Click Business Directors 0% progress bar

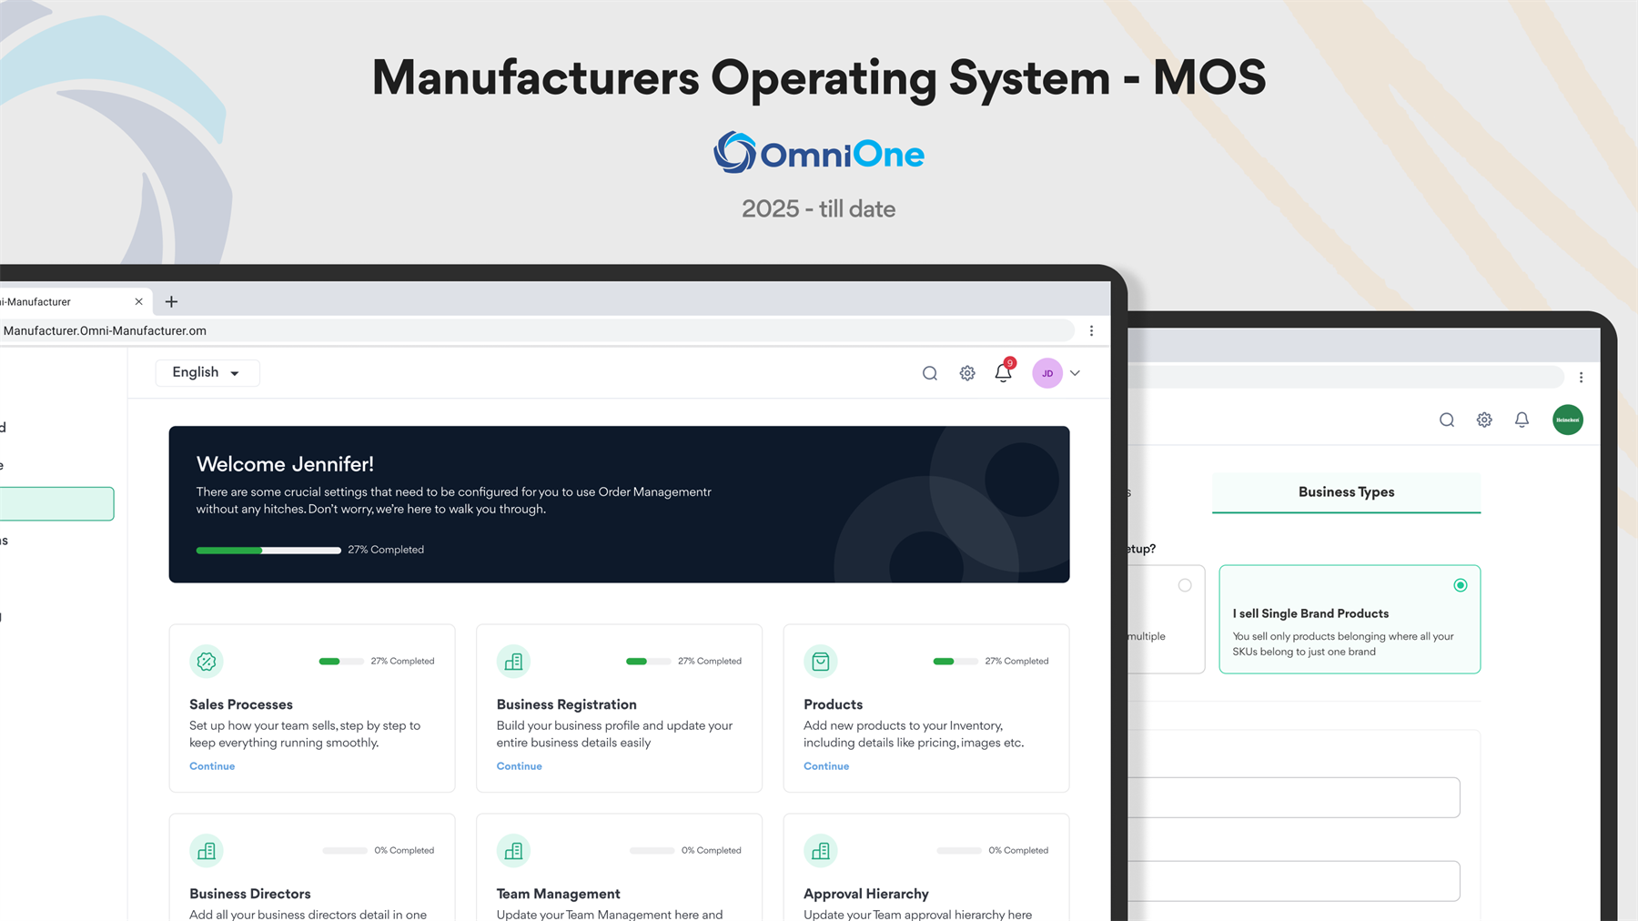(345, 851)
